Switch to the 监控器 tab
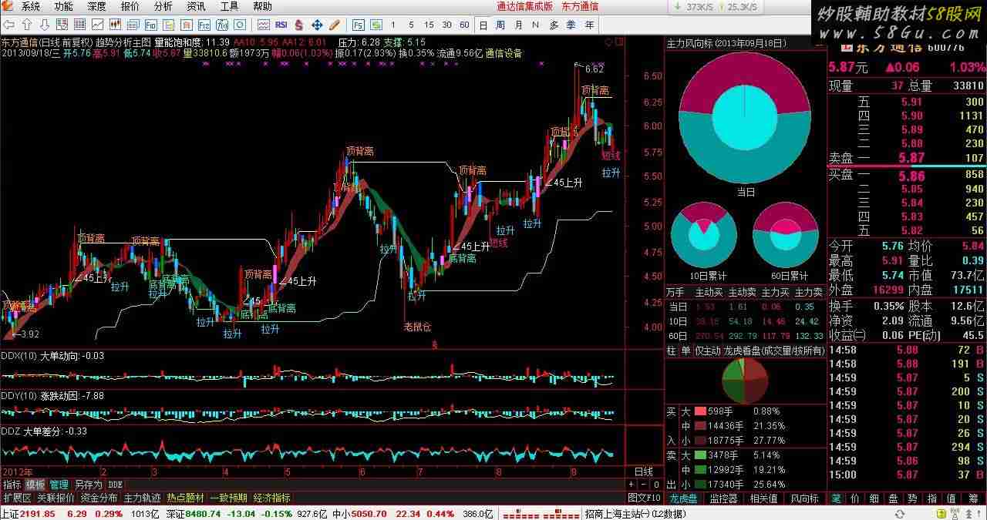The image size is (987, 520). 723,498
